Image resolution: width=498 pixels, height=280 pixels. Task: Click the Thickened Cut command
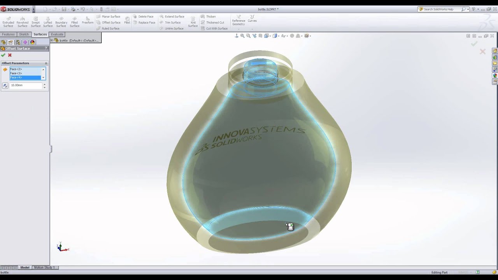coord(212,23)
